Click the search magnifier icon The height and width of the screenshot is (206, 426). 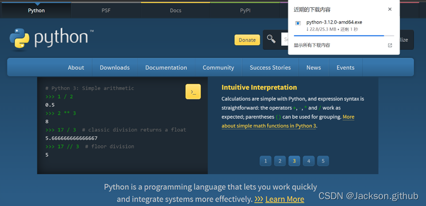[x=271, y=39]
